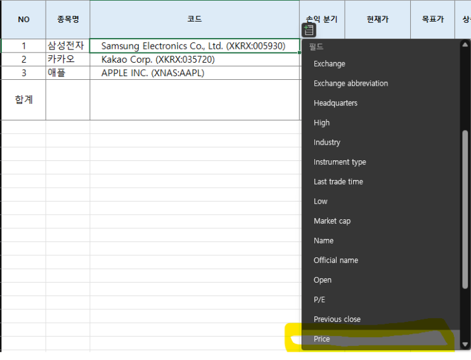Select the Exchange field
Screen dimensions: 471x360
(380, 64)
